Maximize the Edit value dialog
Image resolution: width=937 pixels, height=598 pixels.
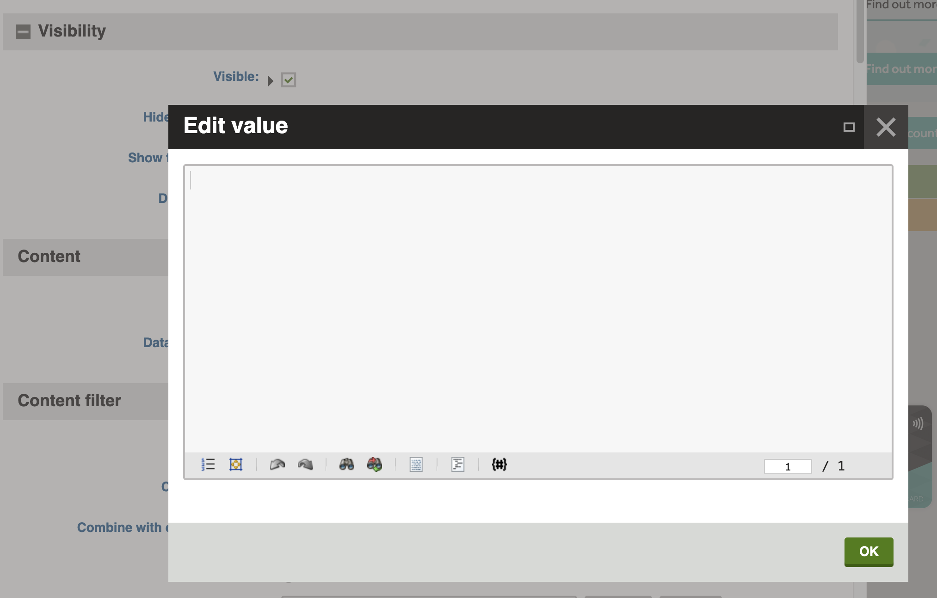(849, 127)
